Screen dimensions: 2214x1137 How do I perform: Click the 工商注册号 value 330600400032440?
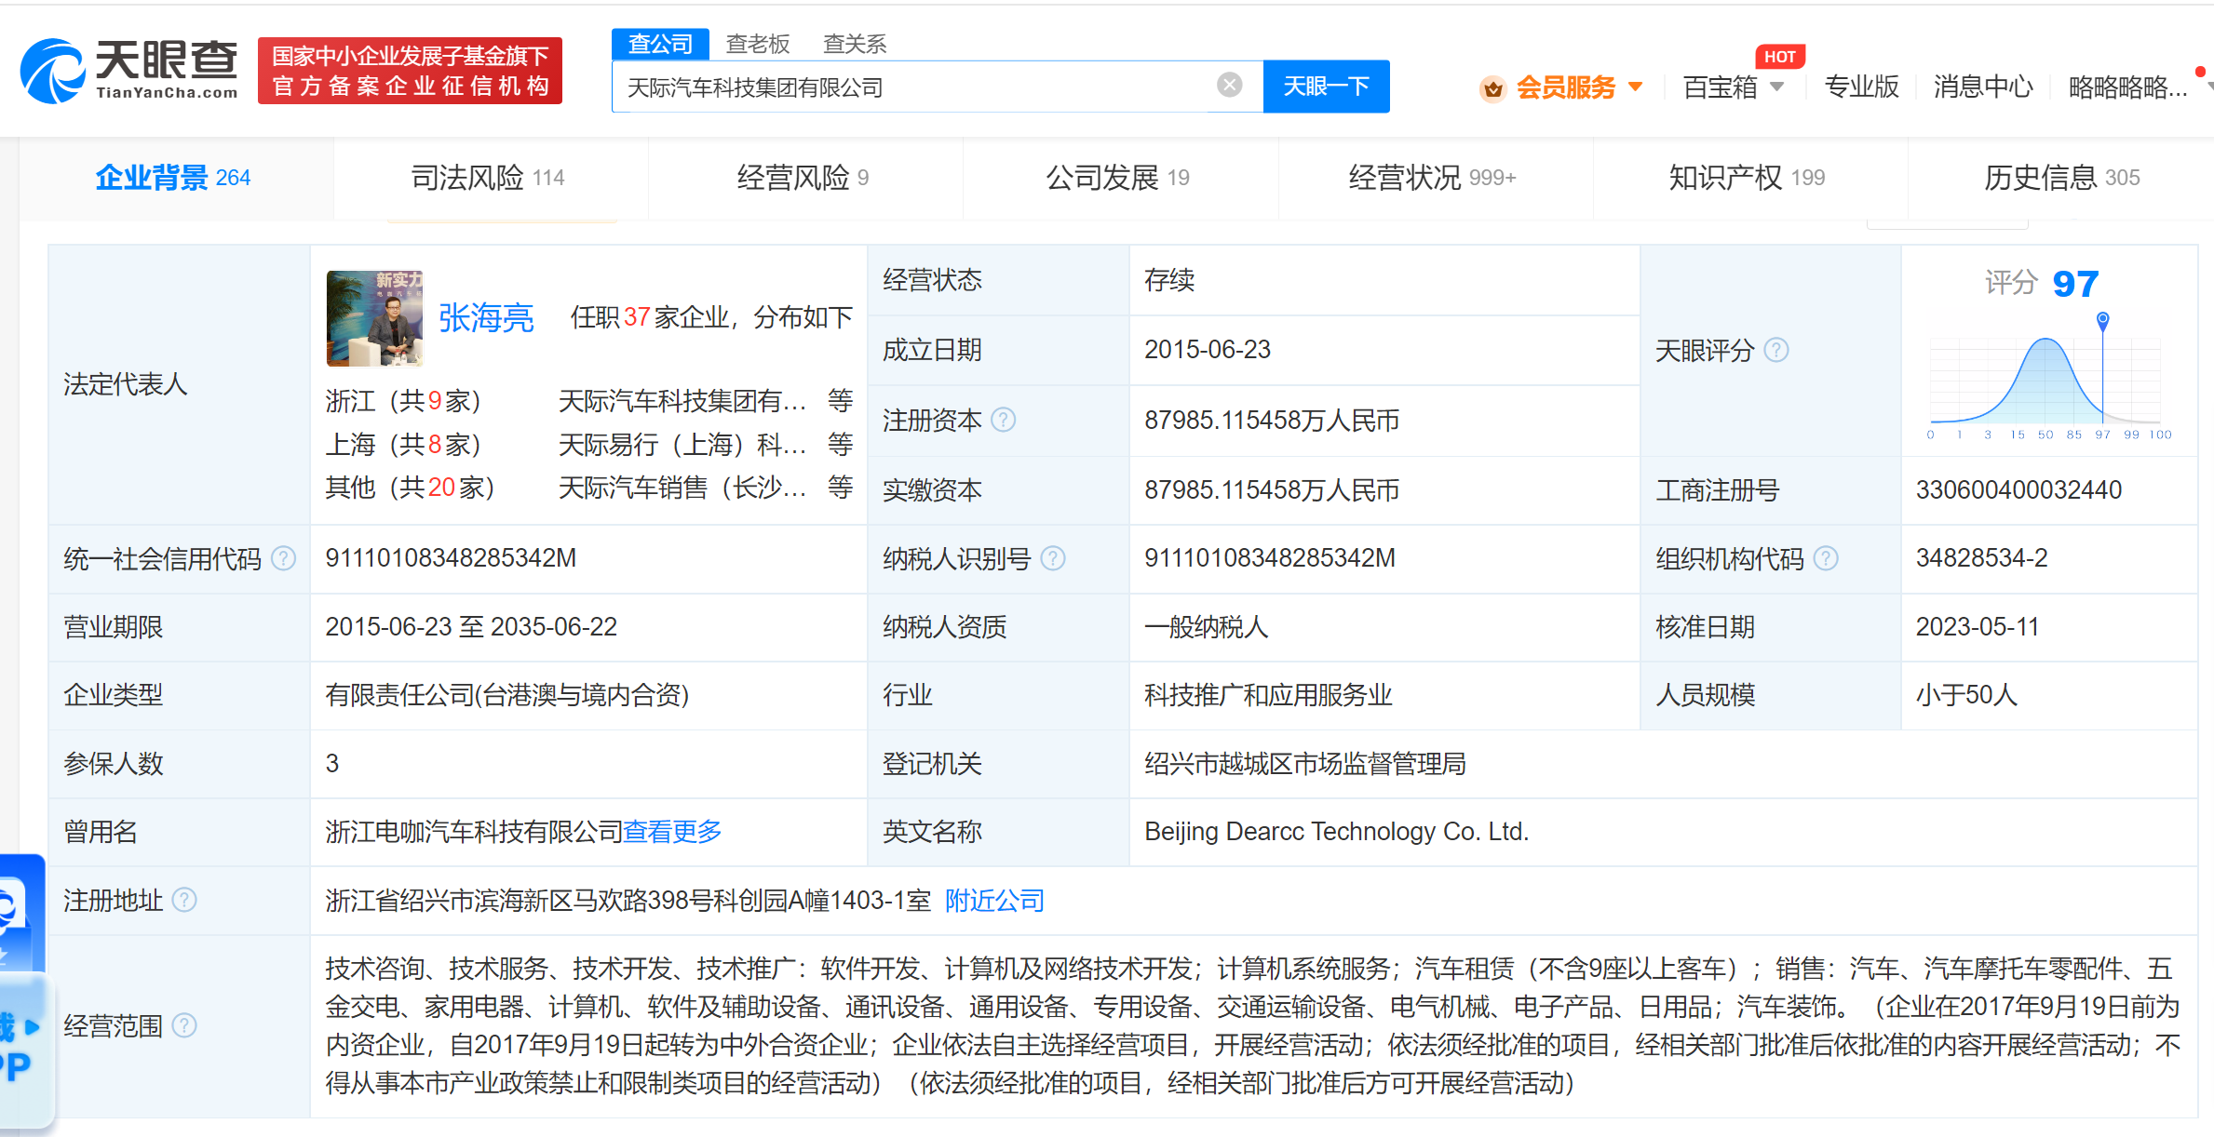pyautogui.click(x=2018, y=490)
